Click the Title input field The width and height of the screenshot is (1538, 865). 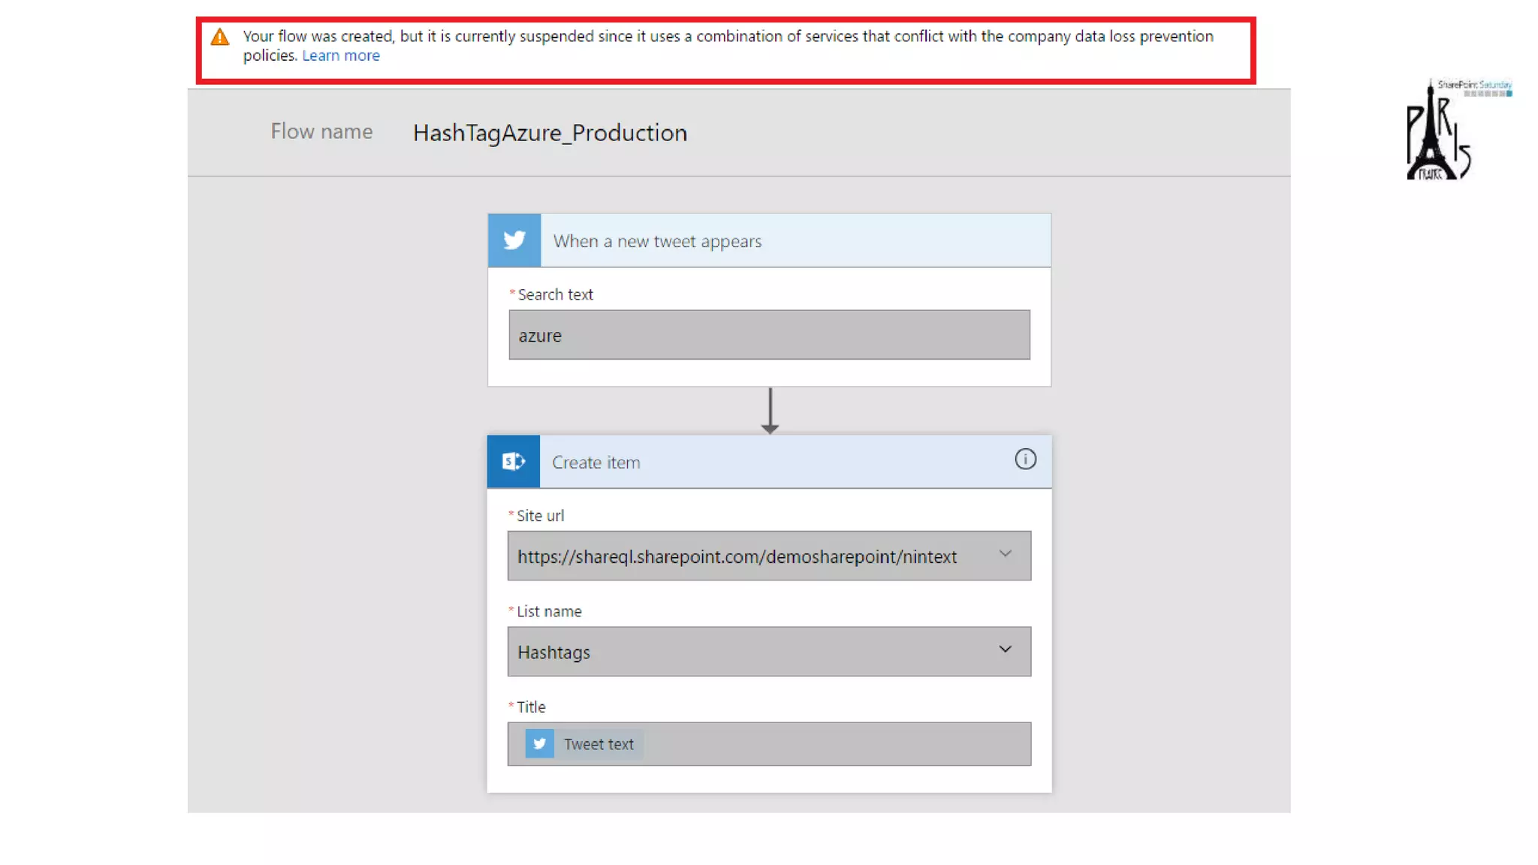pos(834,744)
